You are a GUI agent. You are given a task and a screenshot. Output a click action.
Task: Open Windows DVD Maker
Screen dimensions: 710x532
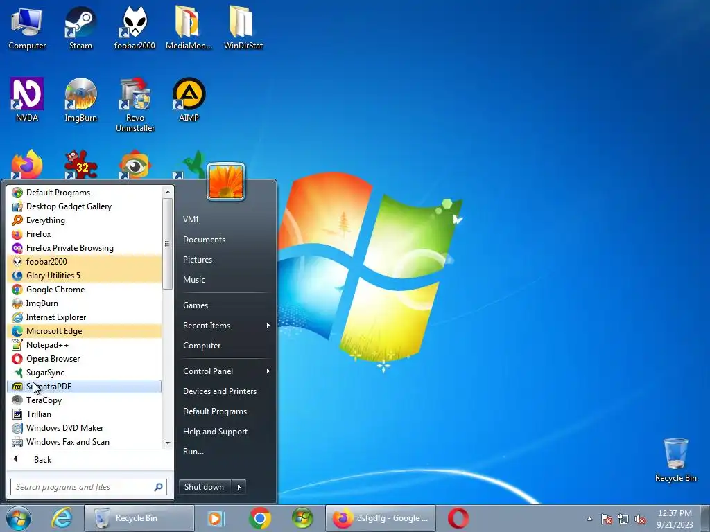84,428
